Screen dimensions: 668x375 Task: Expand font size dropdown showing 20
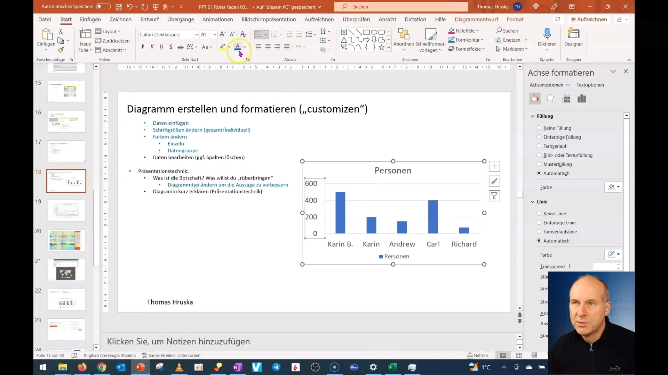214,34
